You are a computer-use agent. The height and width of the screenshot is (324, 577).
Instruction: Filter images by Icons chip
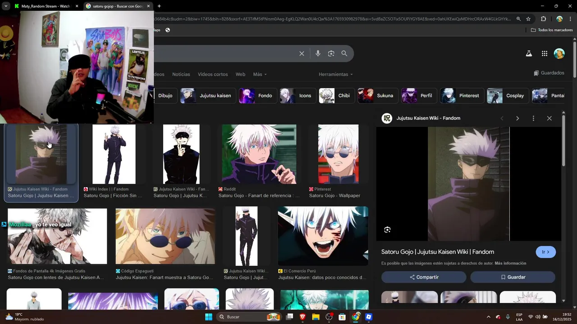[x=298, y=95]
